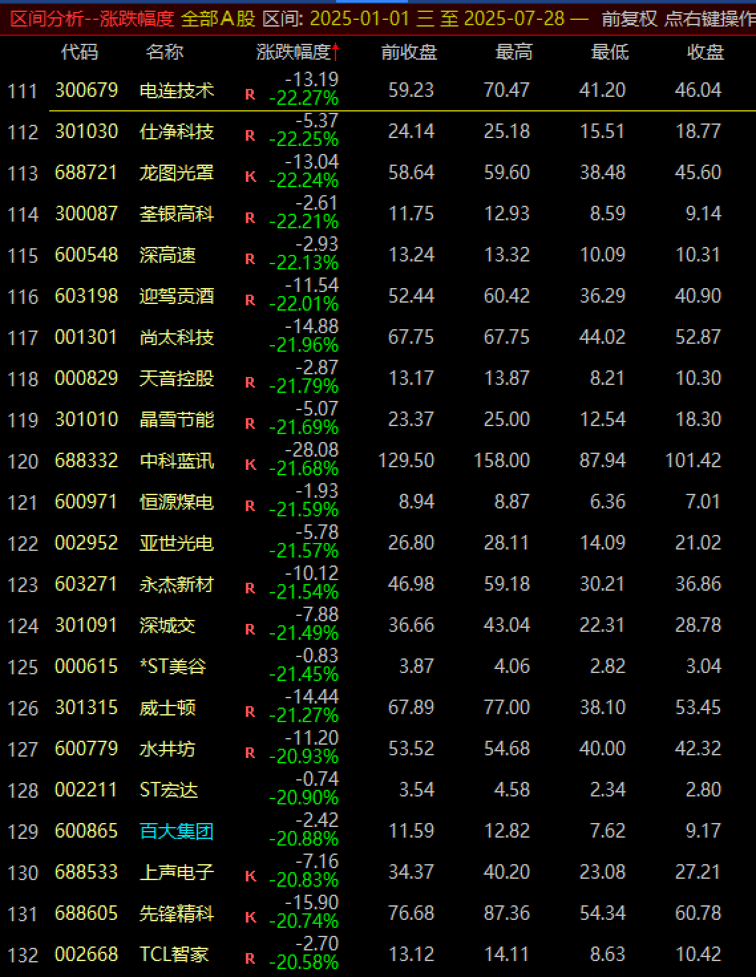Select stock name 天音控股
The height and width of the screenshot is (977, 756).
[x=177, y=378]
